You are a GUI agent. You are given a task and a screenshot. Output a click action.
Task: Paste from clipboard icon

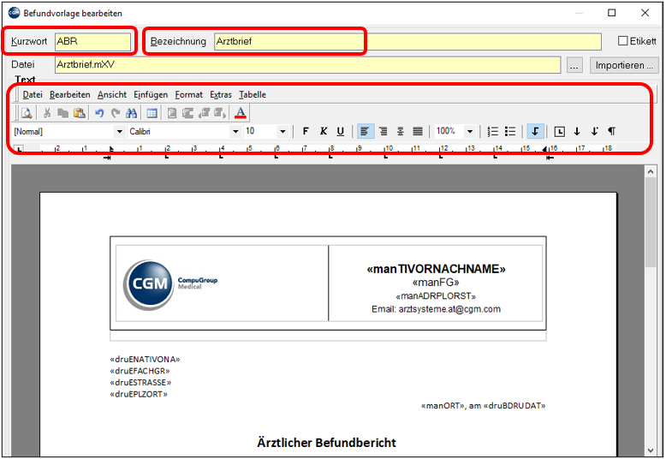coord(80,113)
